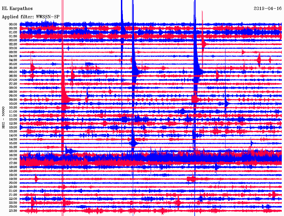Select the 03:00 time row label

(13, 48)
